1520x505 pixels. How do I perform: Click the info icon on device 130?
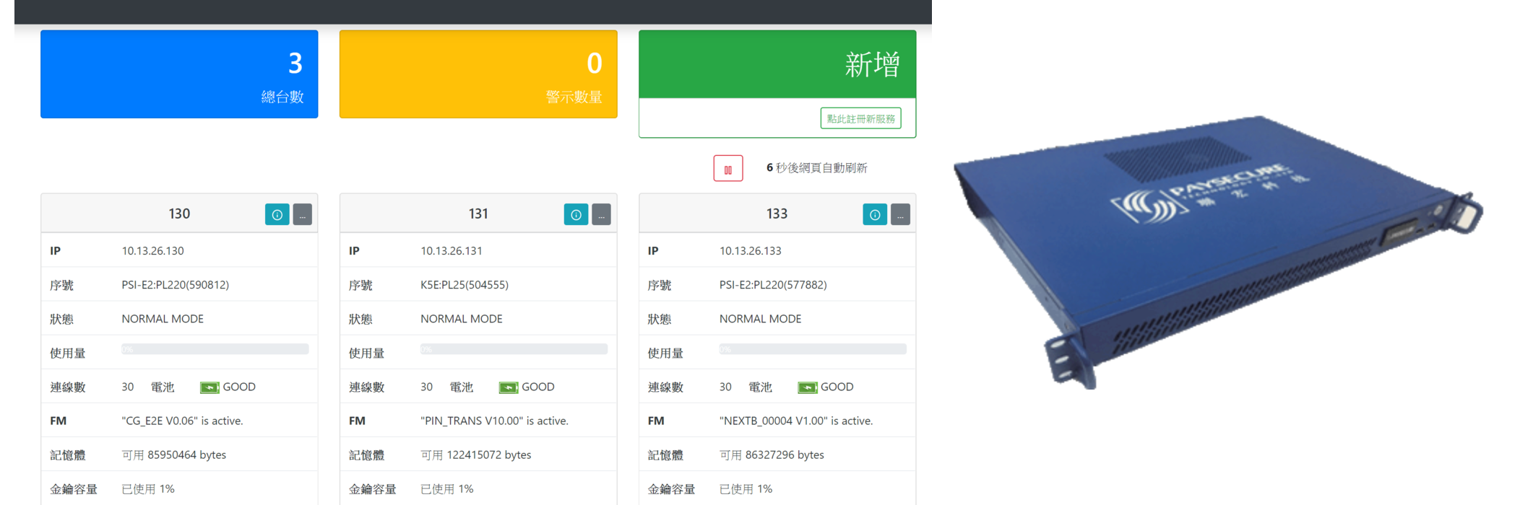click(x=277, y=214)
